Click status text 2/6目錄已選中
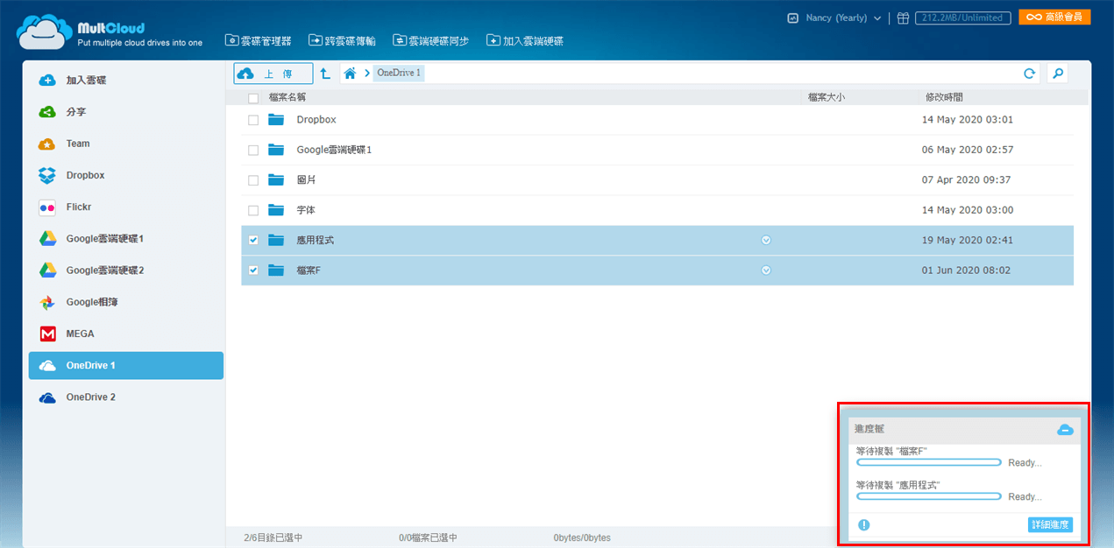 [x=273, y=537]
